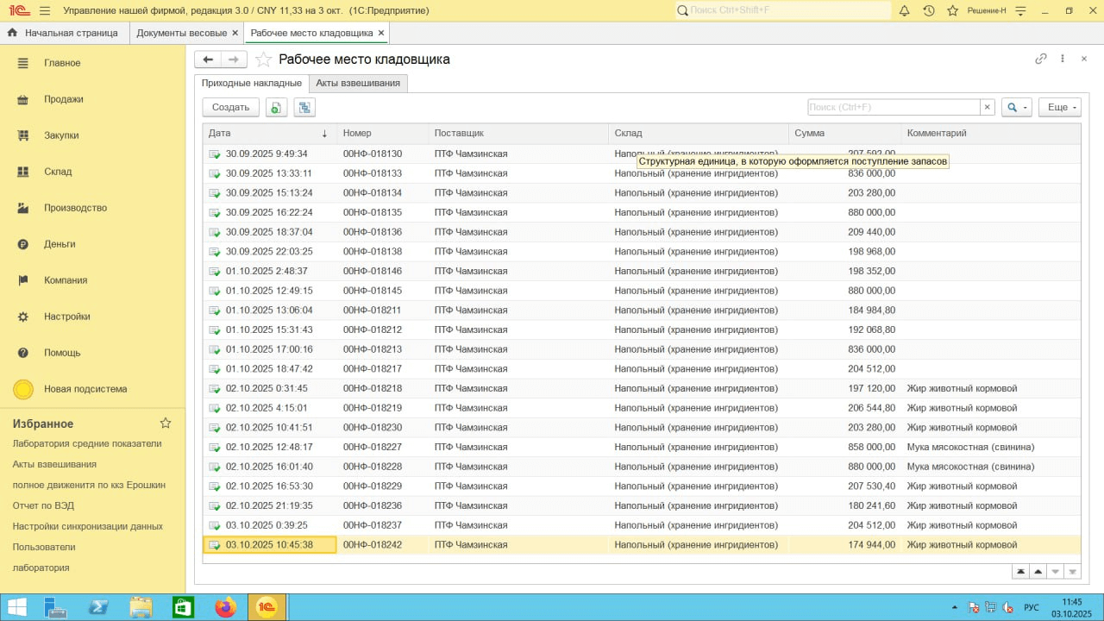Image resolution: width=1104 pixels, height=621 pixels.
Task: Open the Производство section
Action: pos(75,208)
